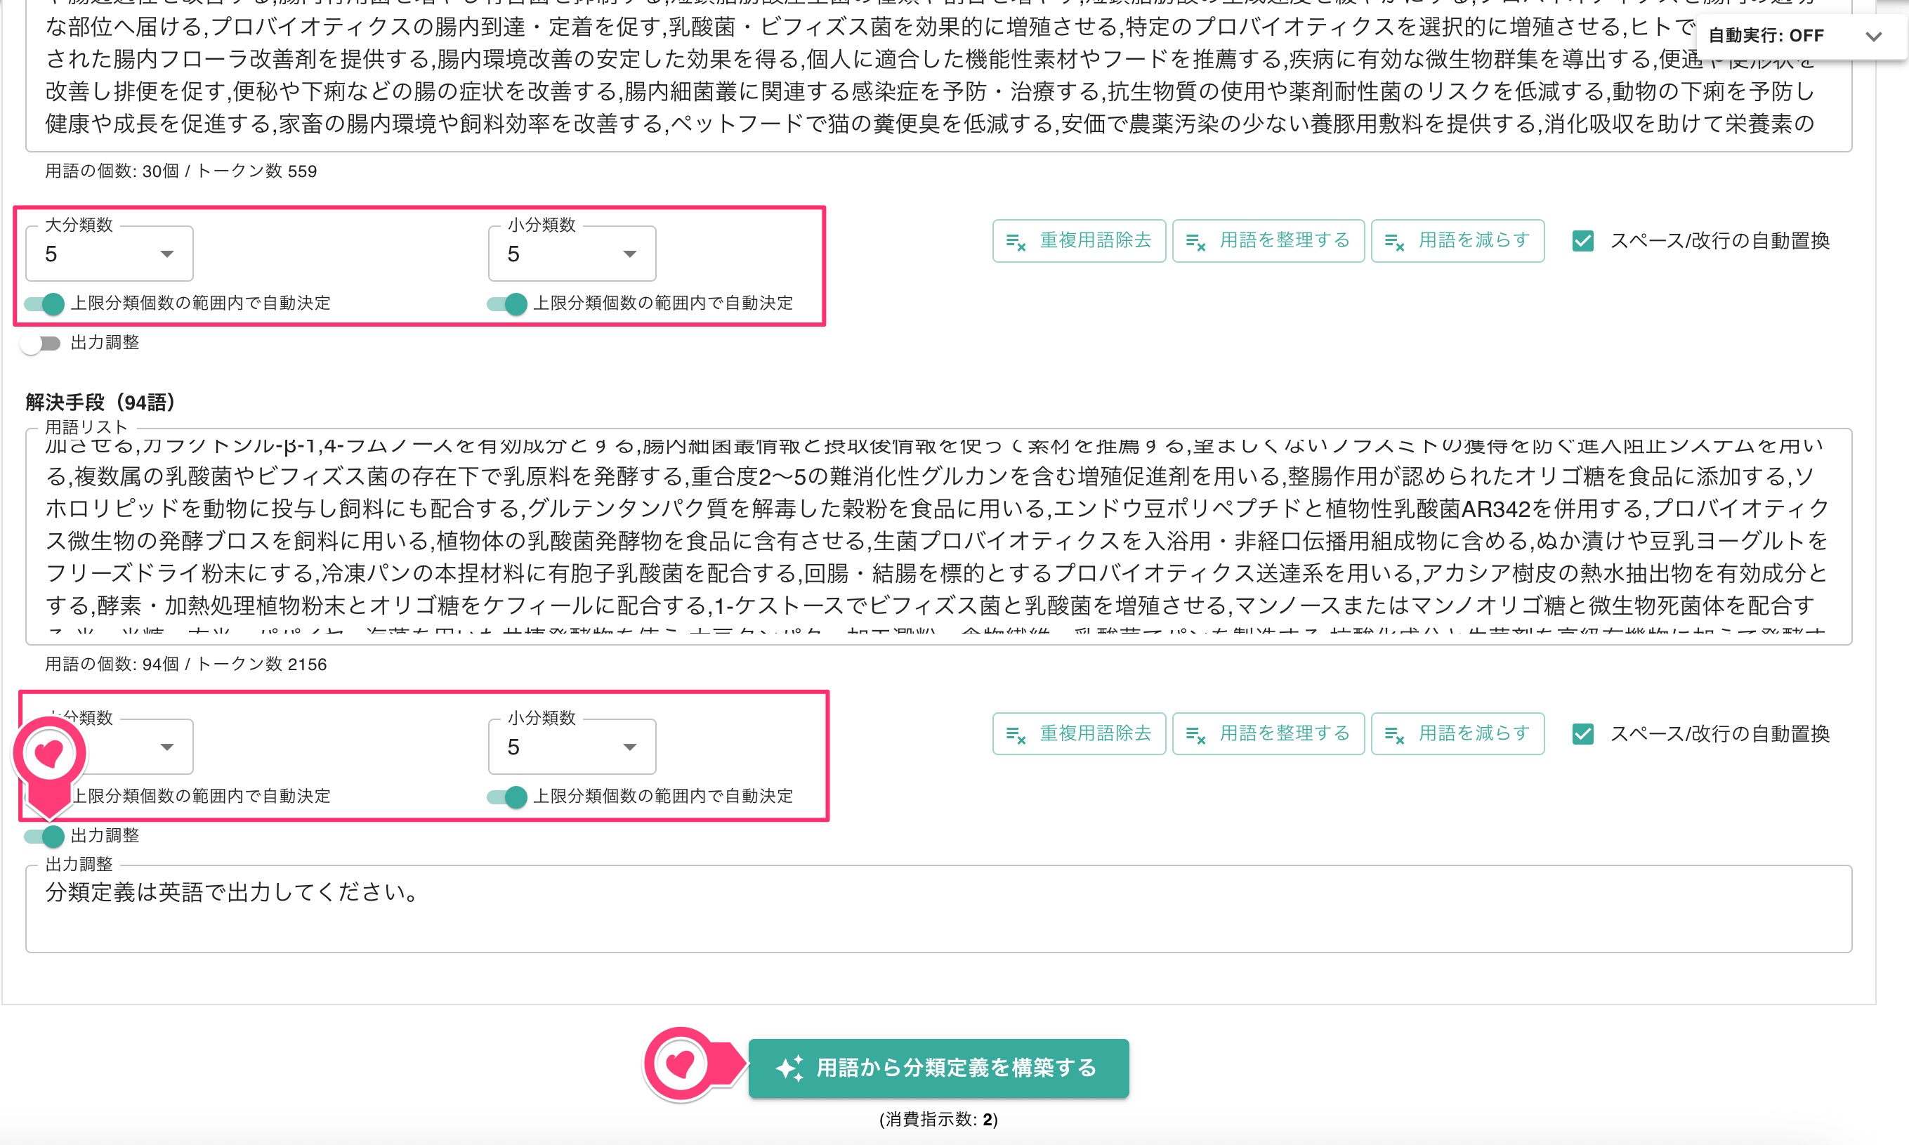
Task: Click into the 解決手段 用語リスト textarea
Action: tap(938, 536)
